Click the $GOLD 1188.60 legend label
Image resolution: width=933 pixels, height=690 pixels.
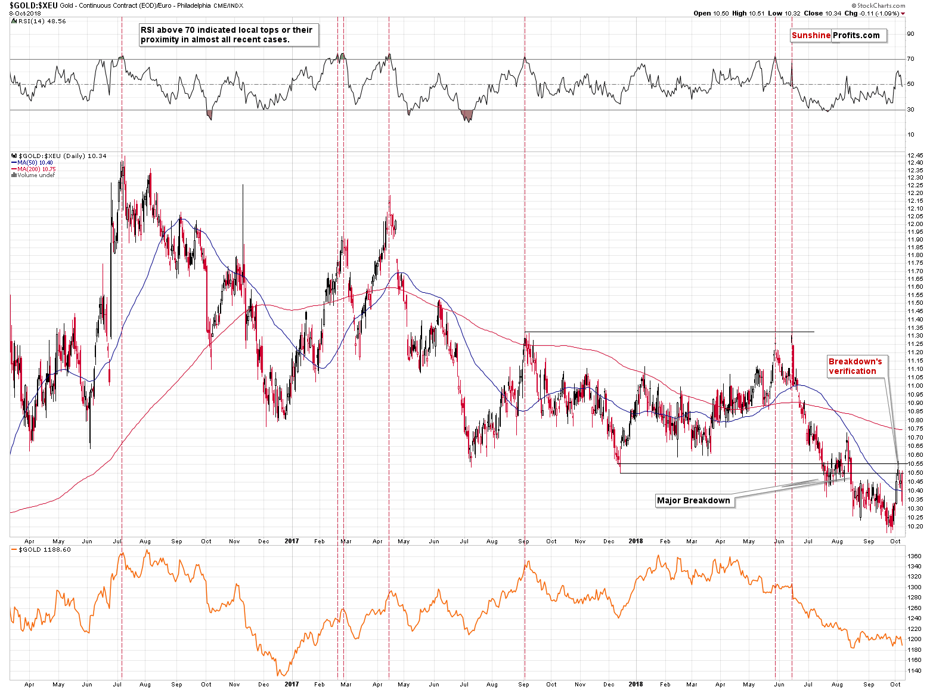point(45,550)
